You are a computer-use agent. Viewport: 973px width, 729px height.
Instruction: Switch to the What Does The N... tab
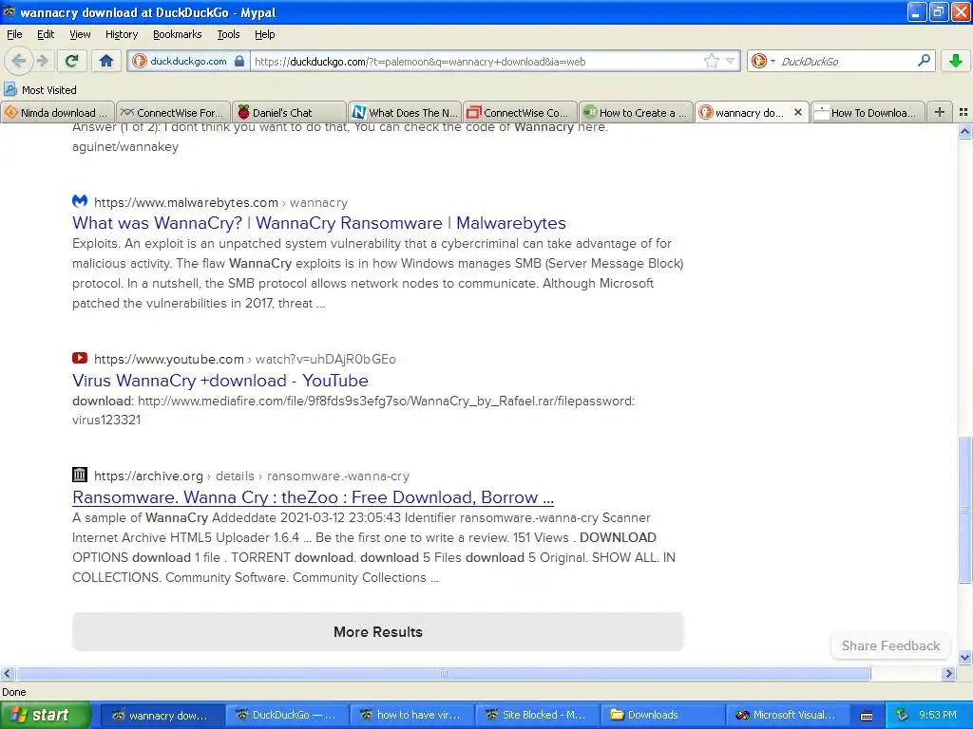pyautogui.click(x=405, y=113)
